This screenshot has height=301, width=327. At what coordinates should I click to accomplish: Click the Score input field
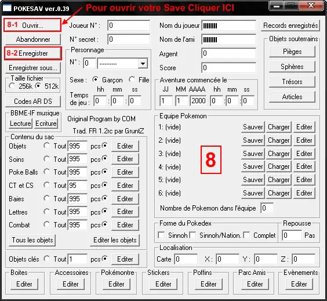[229, 68]
